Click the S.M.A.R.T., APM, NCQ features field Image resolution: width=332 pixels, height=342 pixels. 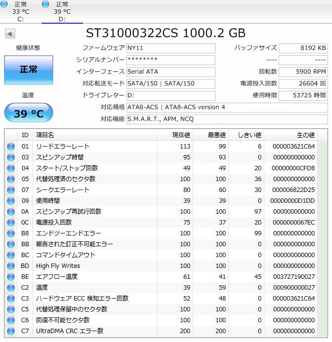point(227,119)
